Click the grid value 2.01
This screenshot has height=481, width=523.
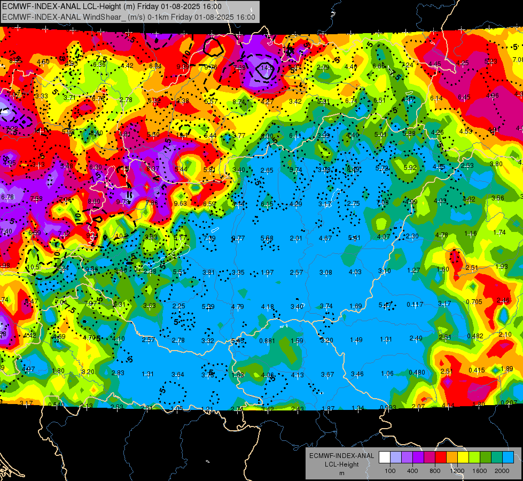pyautogui.click(x=296, y=238)
